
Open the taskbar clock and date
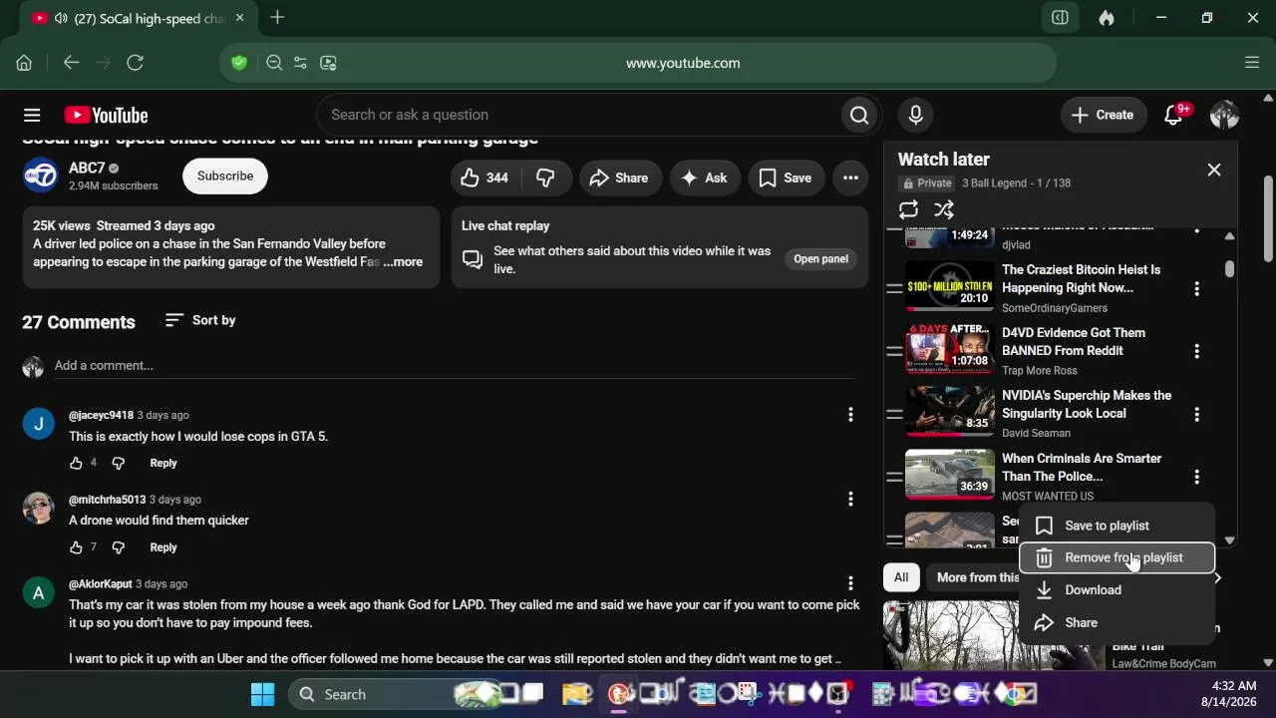1228,694
